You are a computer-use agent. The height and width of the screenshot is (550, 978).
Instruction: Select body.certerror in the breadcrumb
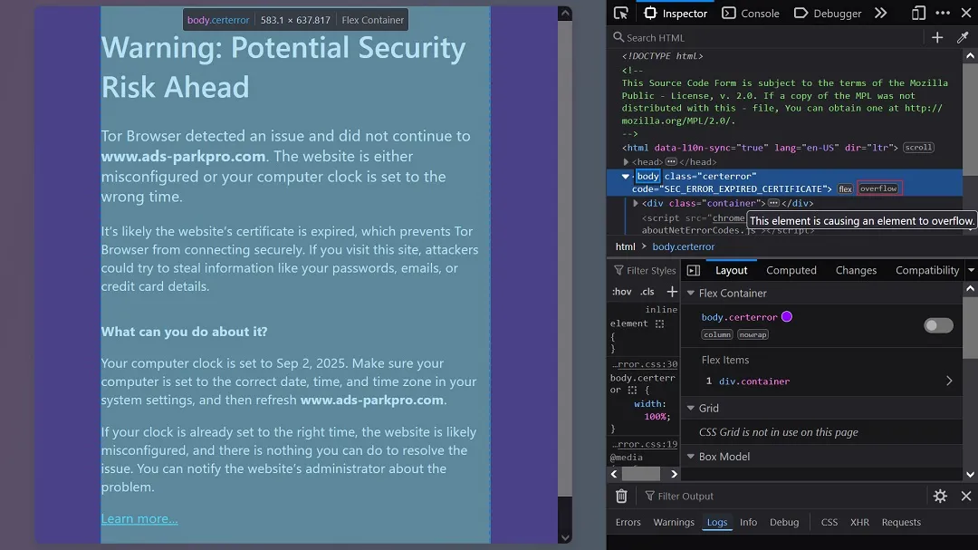tap(683, 246)
